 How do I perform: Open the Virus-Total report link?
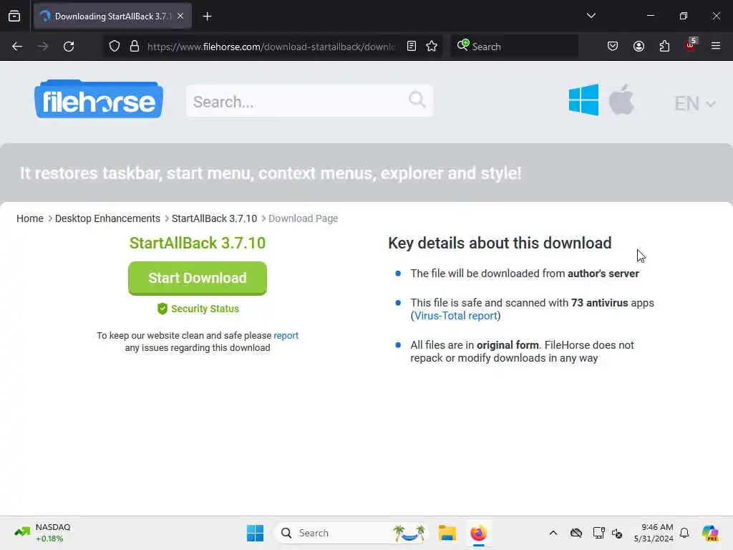[x=455, y=316]
